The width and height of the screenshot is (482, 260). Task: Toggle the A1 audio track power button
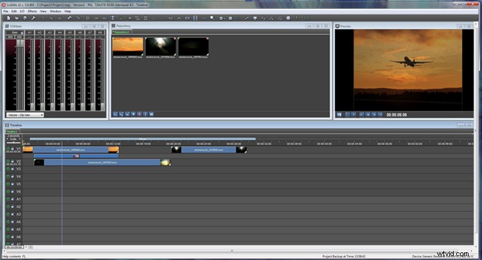pos(8,199)
